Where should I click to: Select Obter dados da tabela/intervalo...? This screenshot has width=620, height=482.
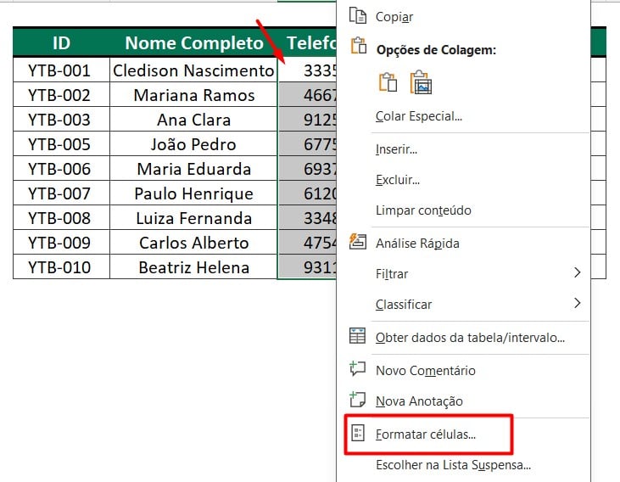(462, 338)
